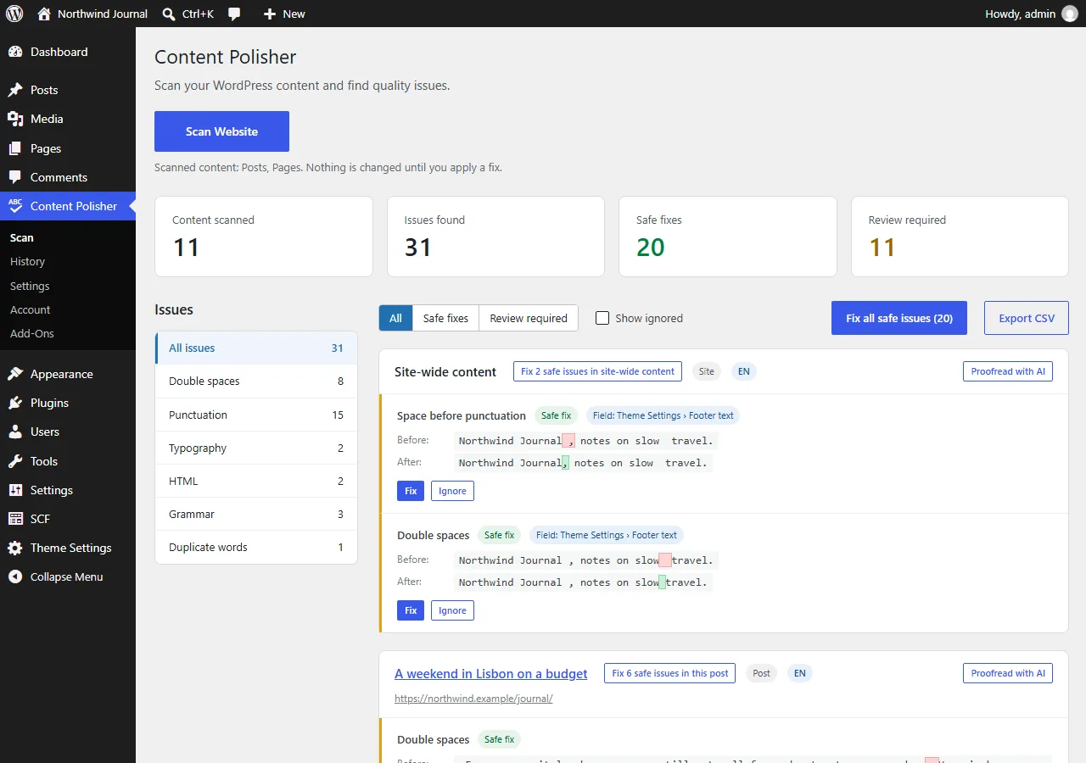Screen dimensions: 1086x763
Task: Click the Tools wrench icon
Action: (x=15, y=461)
